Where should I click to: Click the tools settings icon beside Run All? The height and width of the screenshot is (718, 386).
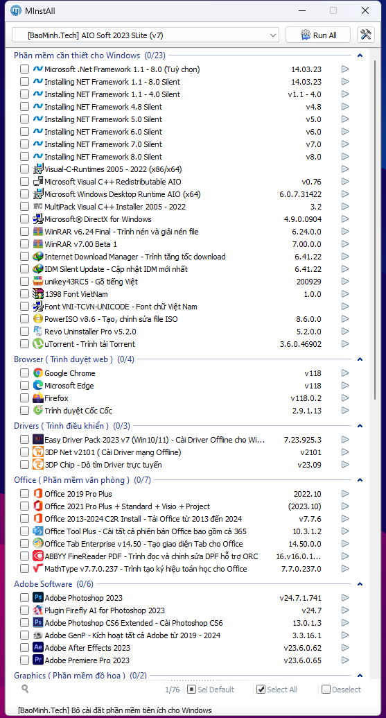coord(366,35)
